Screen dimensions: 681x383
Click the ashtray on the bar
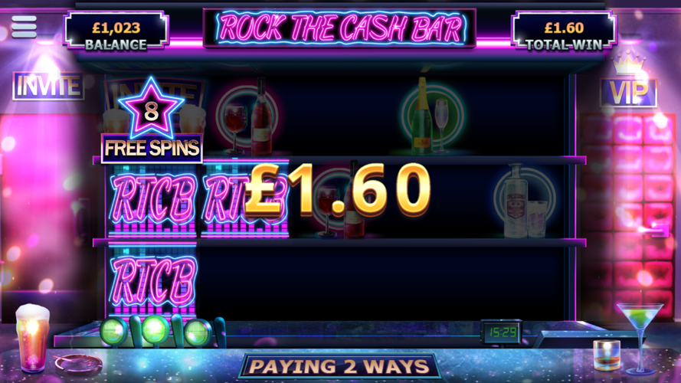(x=79, y=364)
